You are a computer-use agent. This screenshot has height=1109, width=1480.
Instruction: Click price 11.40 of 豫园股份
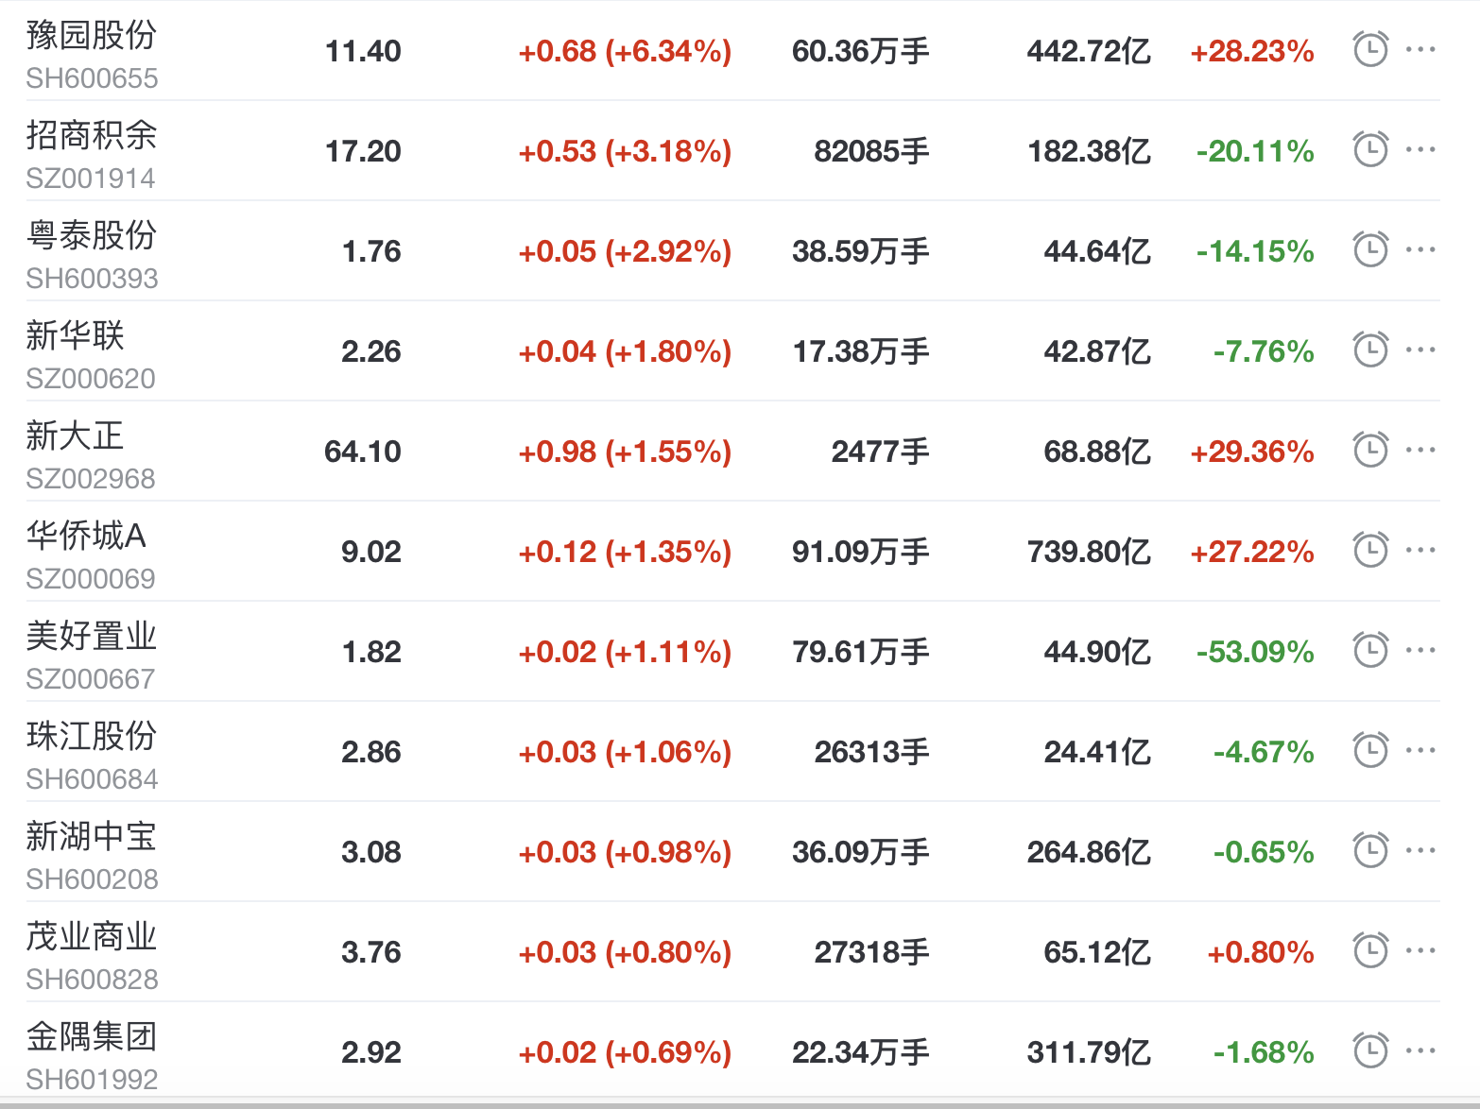tap(363, 51)
